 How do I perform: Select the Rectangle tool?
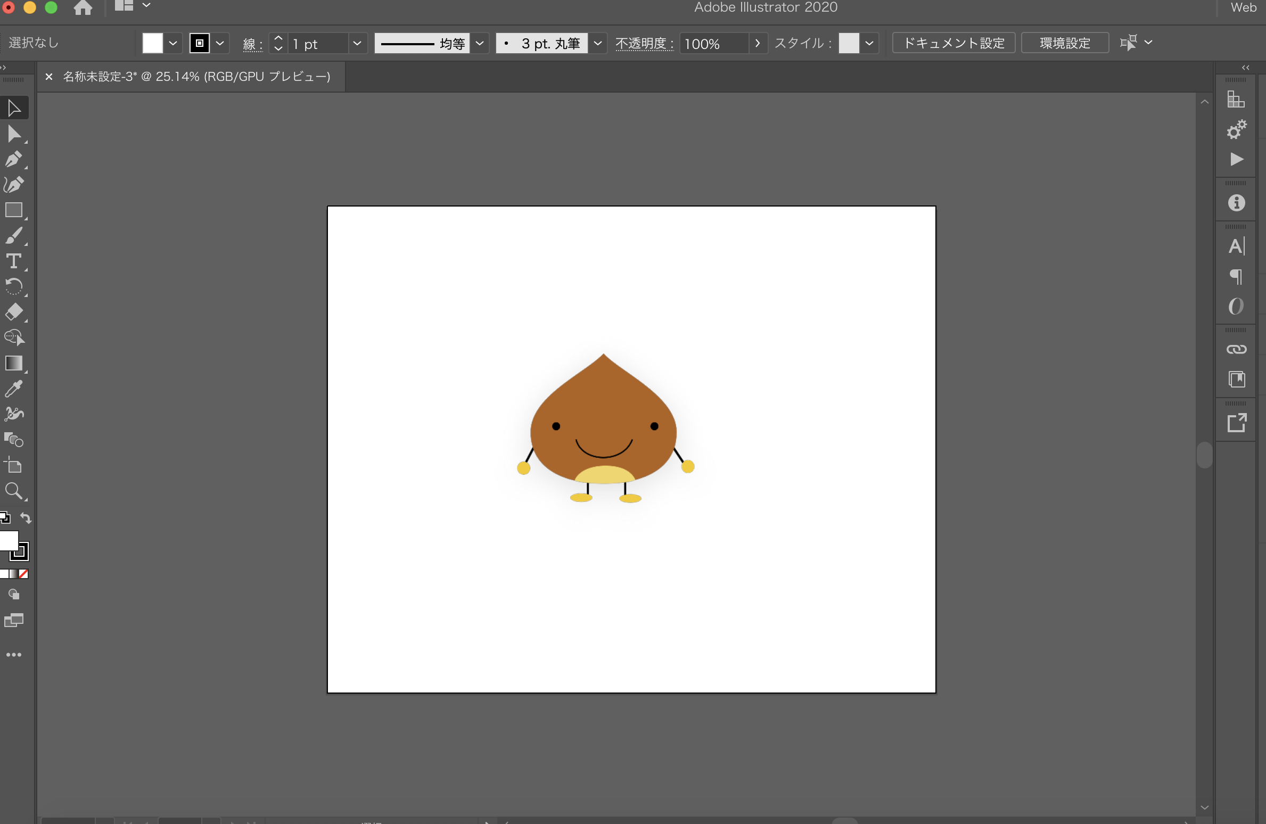tap(14, 210)
